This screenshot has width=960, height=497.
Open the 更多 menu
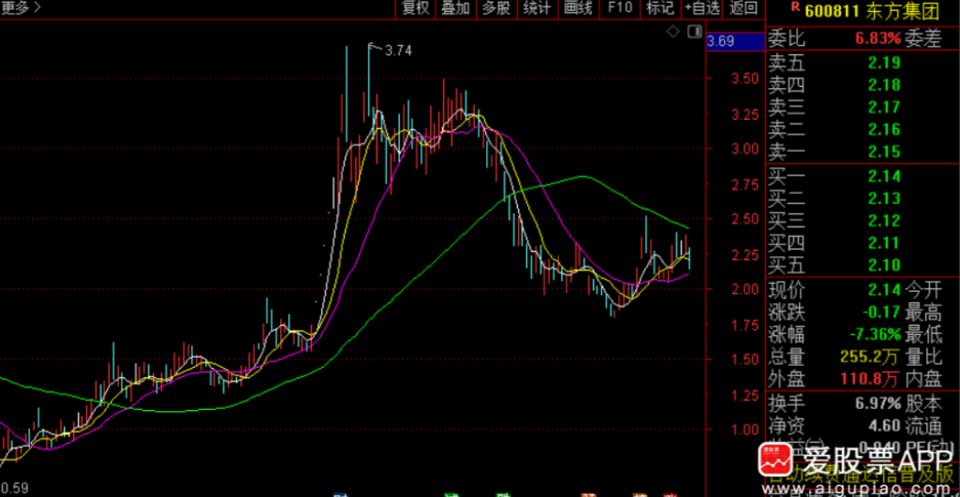(20, 8)
